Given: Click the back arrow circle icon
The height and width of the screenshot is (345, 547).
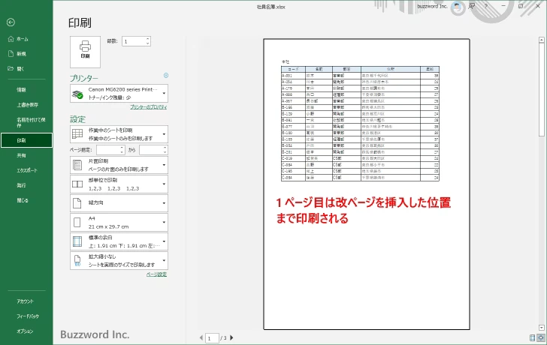Looking at the screenshot, I should pos(11,22).
